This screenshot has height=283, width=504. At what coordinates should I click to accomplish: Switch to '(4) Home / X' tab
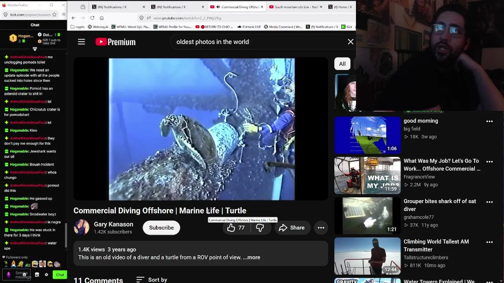point(341,7)
